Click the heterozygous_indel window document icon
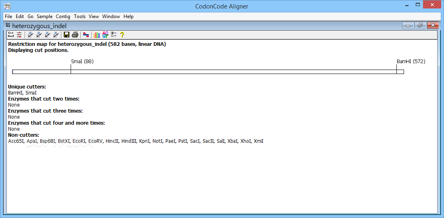The width and height of the screenshot is (444, 218). (x=8, y=26)
